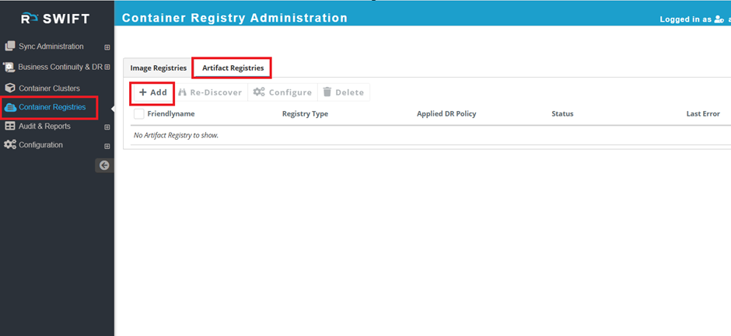Click the Business Continuity & DR icon
Viewport: 731px width, 336px height.
[9, 67]
